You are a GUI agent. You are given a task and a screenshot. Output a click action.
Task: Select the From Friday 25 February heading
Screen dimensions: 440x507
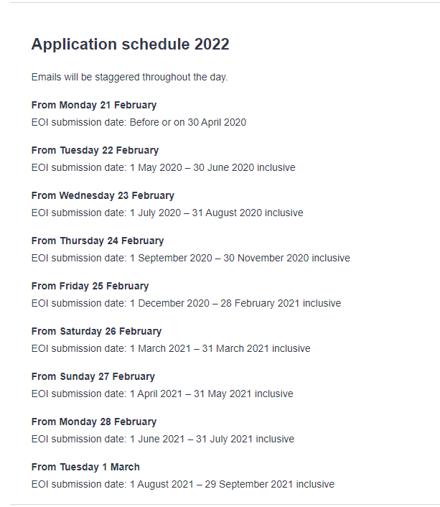pyautogui.click(x=90, y=286)
